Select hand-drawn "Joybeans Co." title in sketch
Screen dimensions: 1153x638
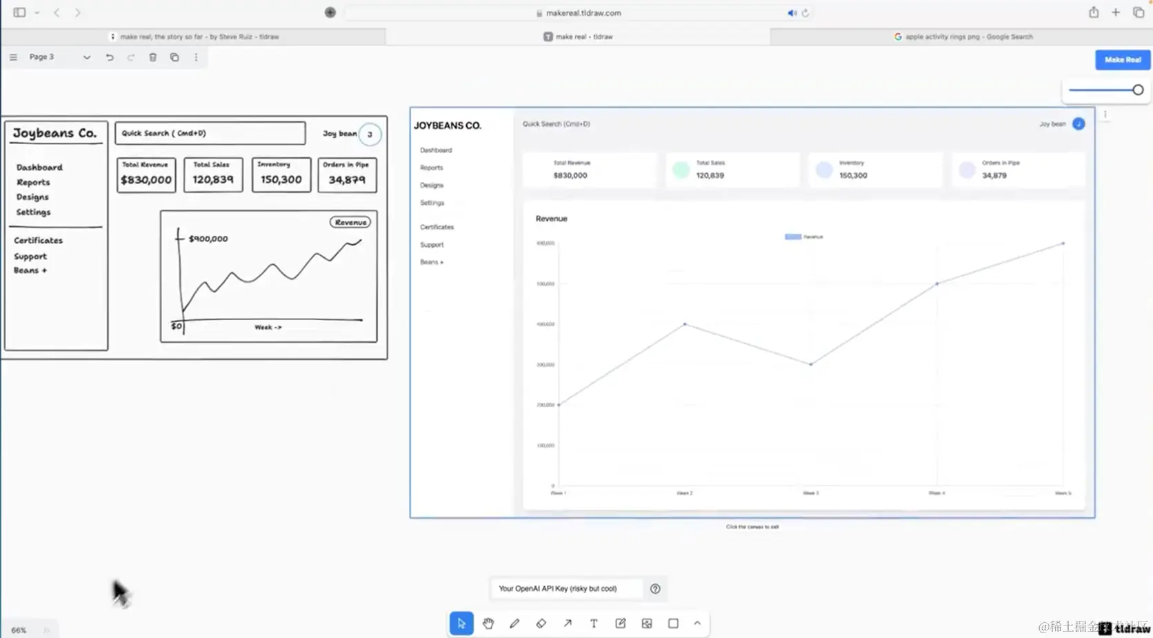54,133
